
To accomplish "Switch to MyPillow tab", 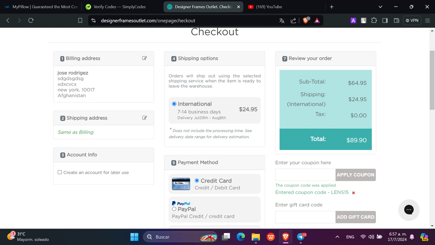I will tap(41, 7).
